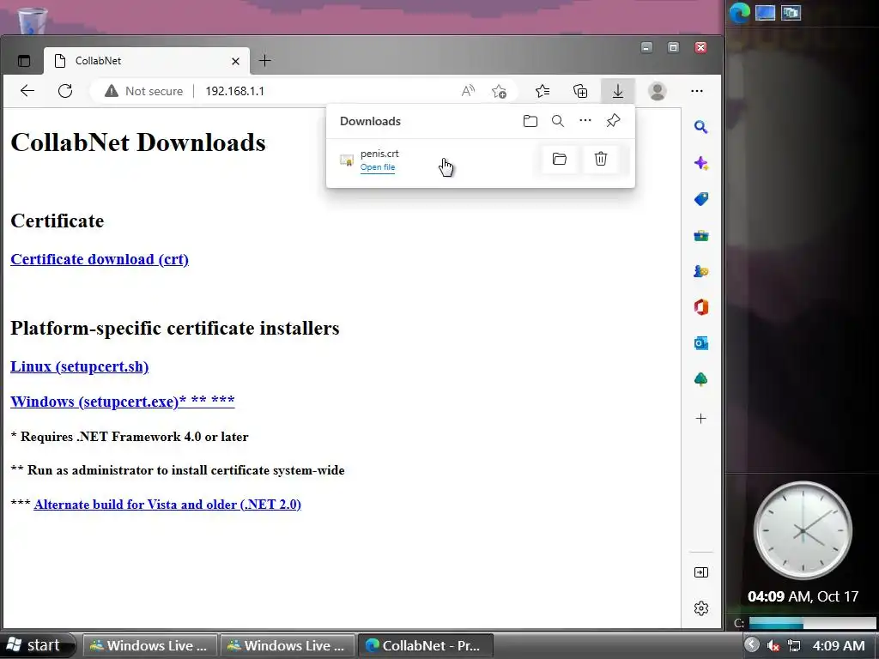879x659 pixels.
Task: Go back to previous page
Action: click(x=27, y=91)
